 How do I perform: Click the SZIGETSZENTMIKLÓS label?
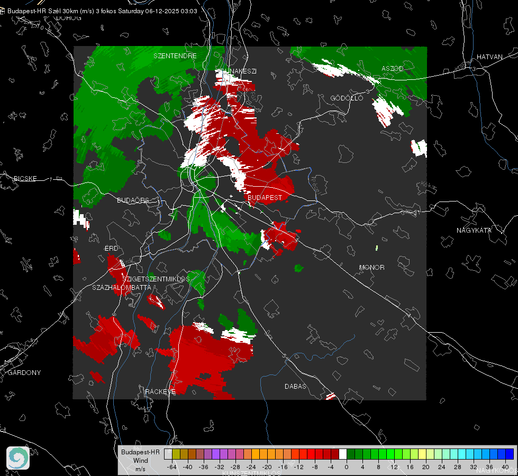point(156,279)
